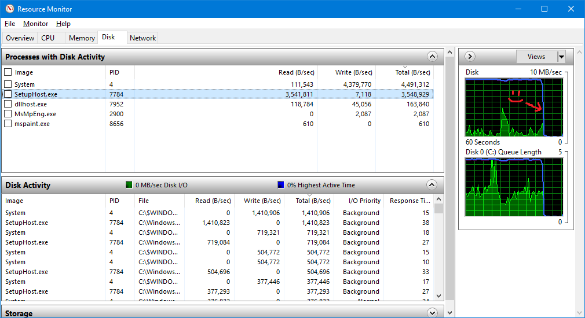Select the MsMpEng.exe process name
The width and height of the screenshot is (585, 318).
pos(35,114)
